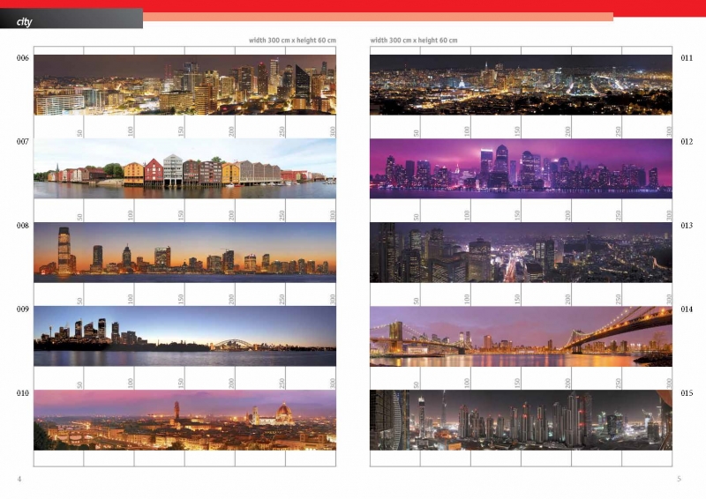
Task: Open panorama 006 night skyscrapers image
Action: tap(184, 85)
